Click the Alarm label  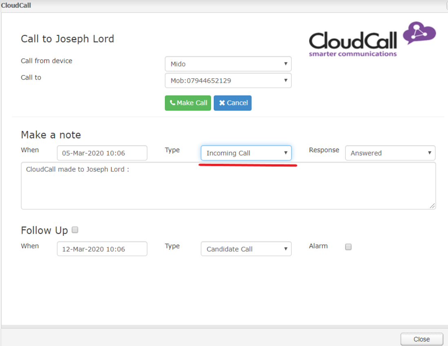click(318, 246)
